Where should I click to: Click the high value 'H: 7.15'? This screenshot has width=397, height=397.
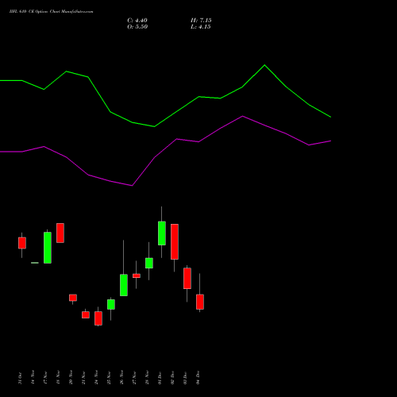tap(201, 21)
